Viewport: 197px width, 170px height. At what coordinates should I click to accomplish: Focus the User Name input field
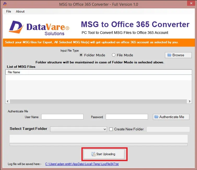(x=62, y=117)
